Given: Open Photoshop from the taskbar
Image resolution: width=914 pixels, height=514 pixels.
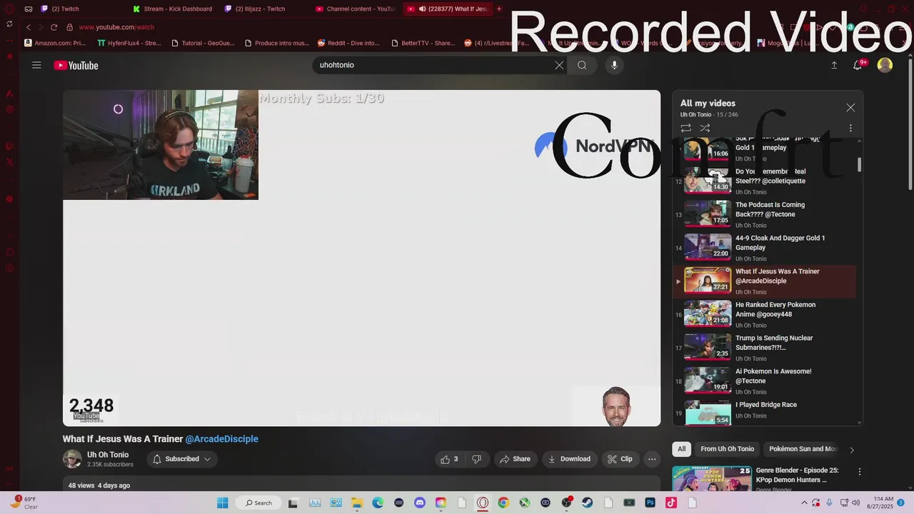Looking at the screenshot, I should click(x=650, y=503).
